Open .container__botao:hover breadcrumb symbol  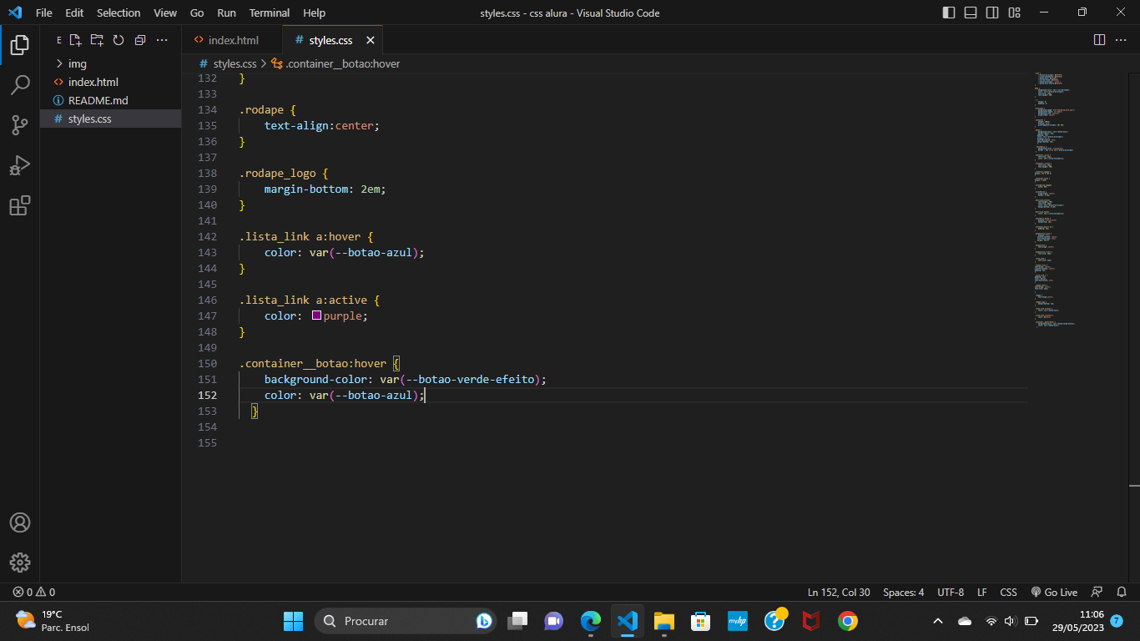coord(335,63)
